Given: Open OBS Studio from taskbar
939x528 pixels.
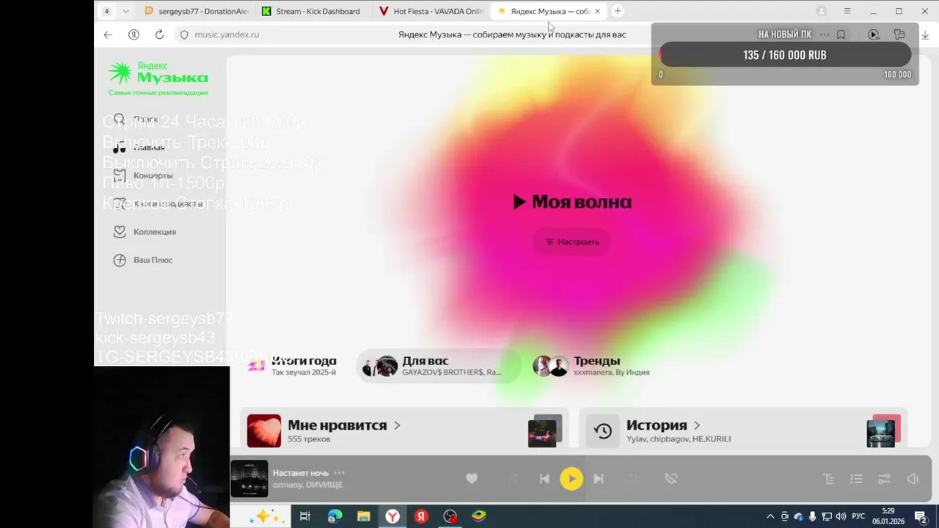Looking at the screenshot, I should point(450,516).
